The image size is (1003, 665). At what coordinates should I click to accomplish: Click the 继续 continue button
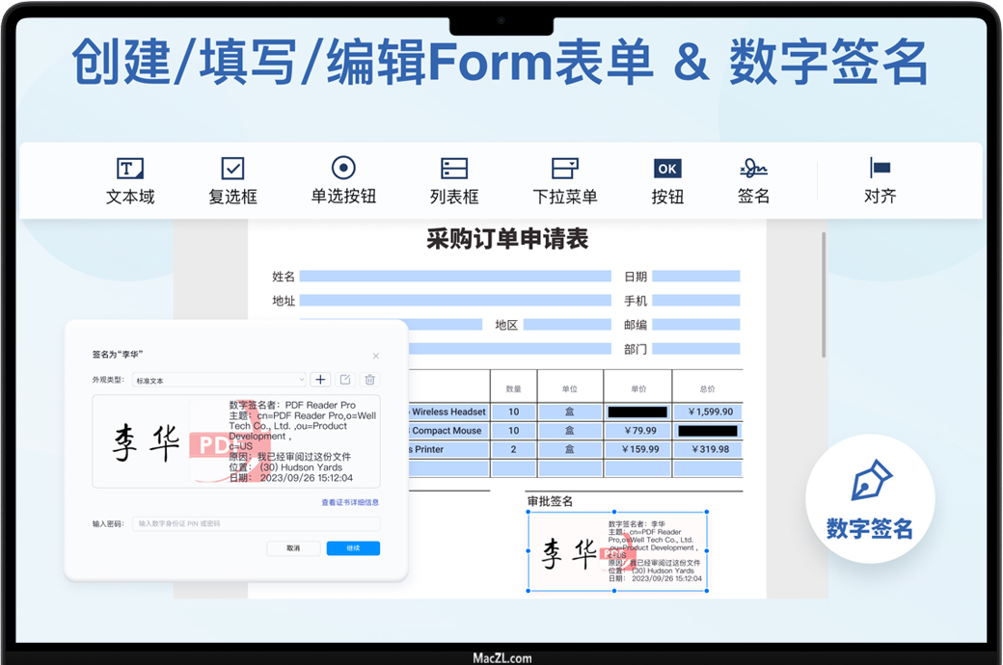coord(353,548)
